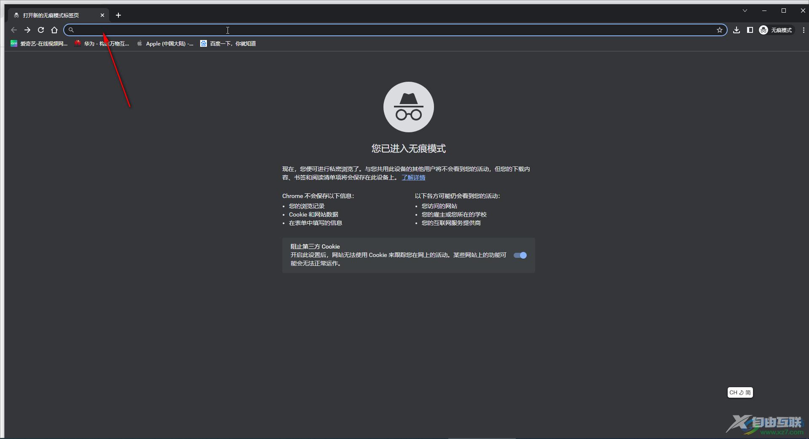
Task: Click the 您访问的网站 list item
Action: point(439,206)
